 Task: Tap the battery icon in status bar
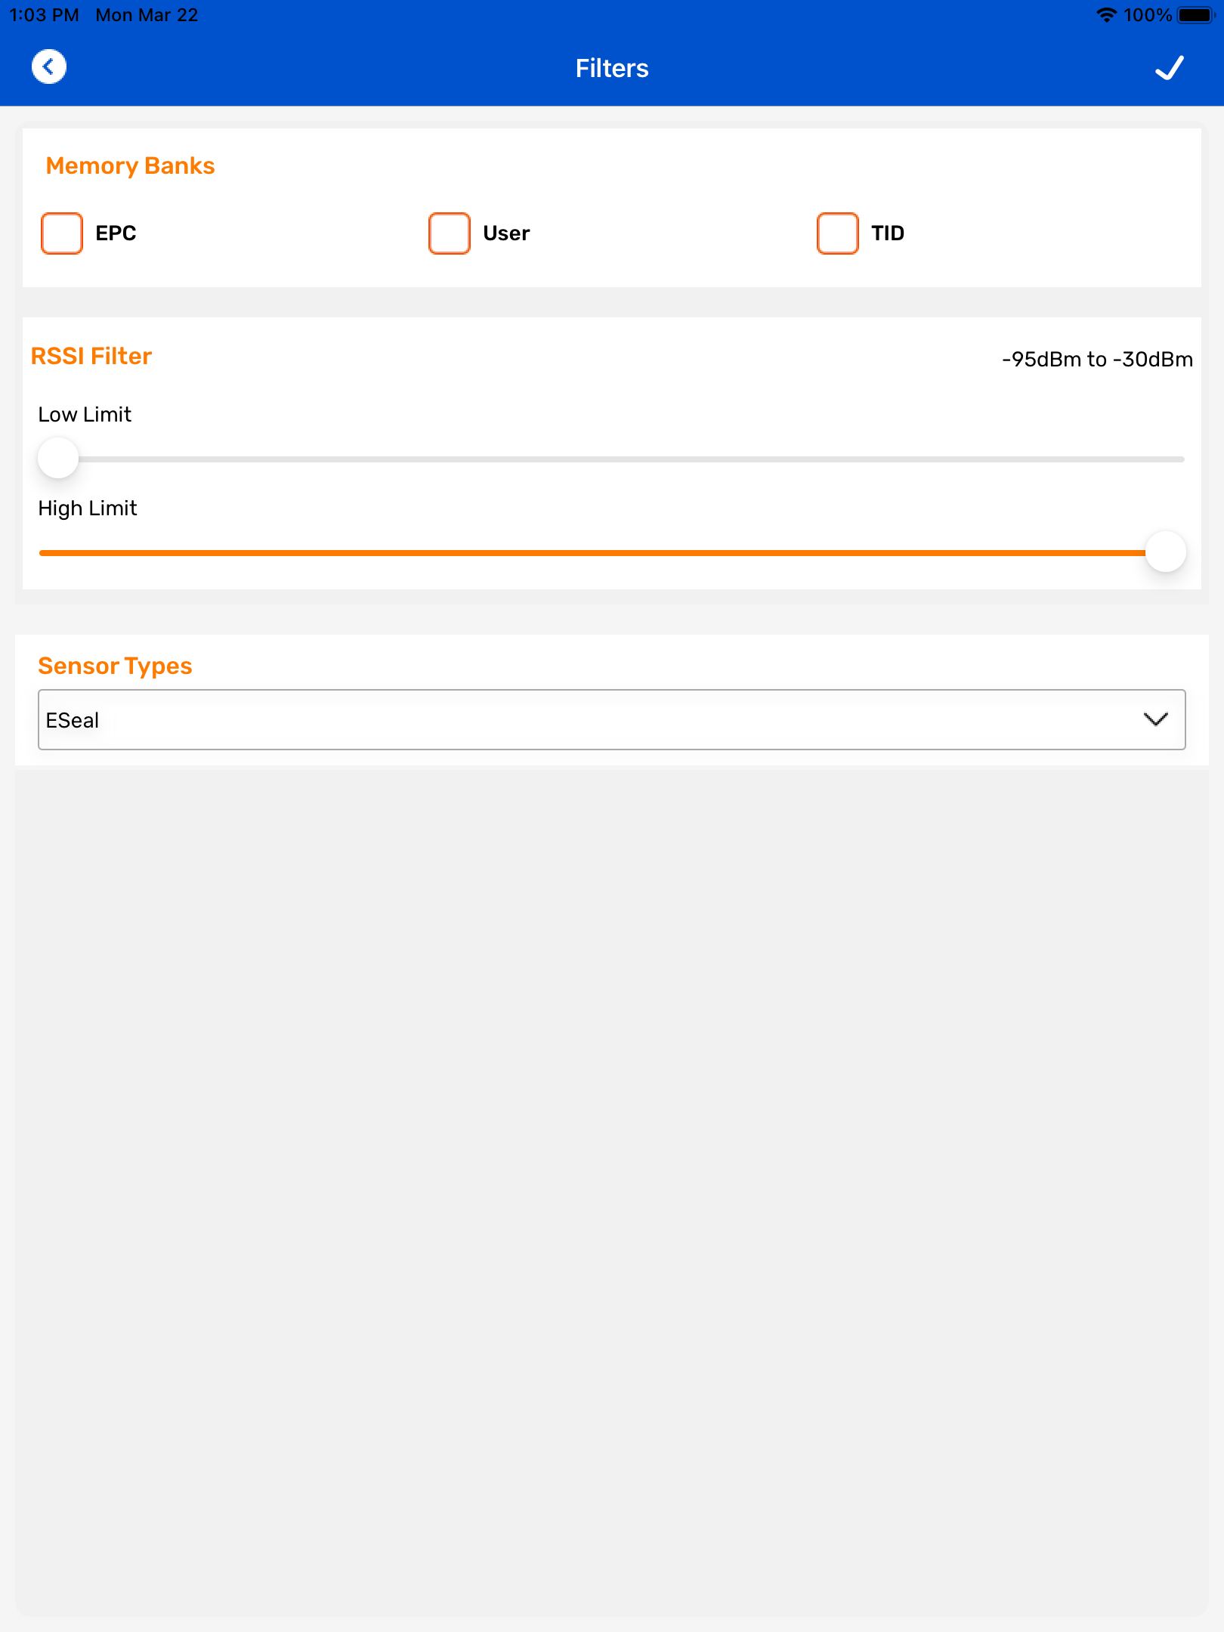1195,15
